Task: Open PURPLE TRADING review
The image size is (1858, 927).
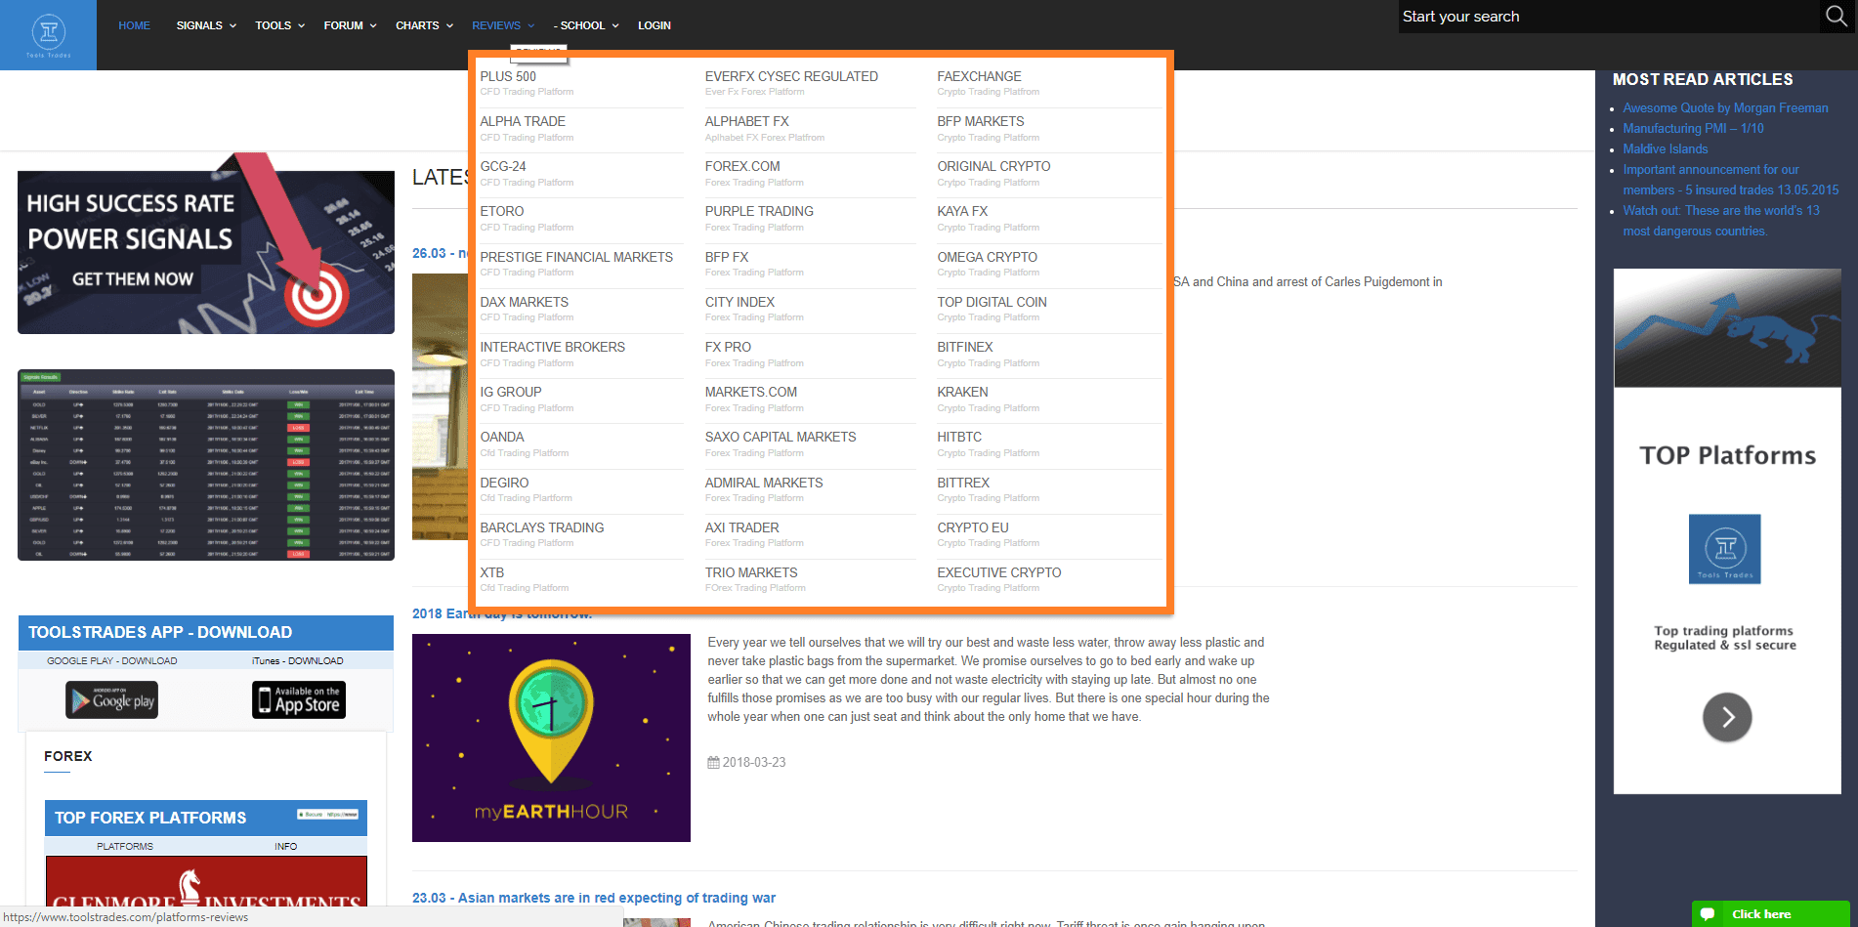Action: [x=759, y=211]
